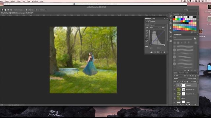The width and height of the screenshot is (211, 118).
Task: Select the on-image targeted adjustment tool
Action: [x=147, y=28]
